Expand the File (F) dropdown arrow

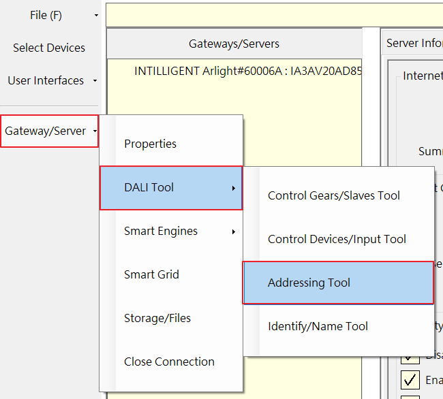point(96,15)
